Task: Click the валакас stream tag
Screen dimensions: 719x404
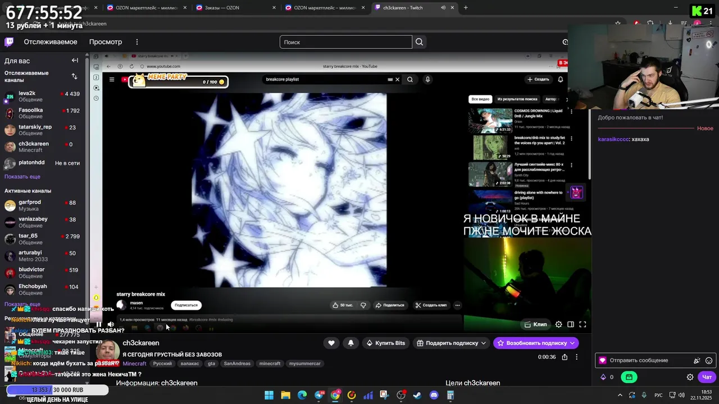Action: tap(190, 364)
